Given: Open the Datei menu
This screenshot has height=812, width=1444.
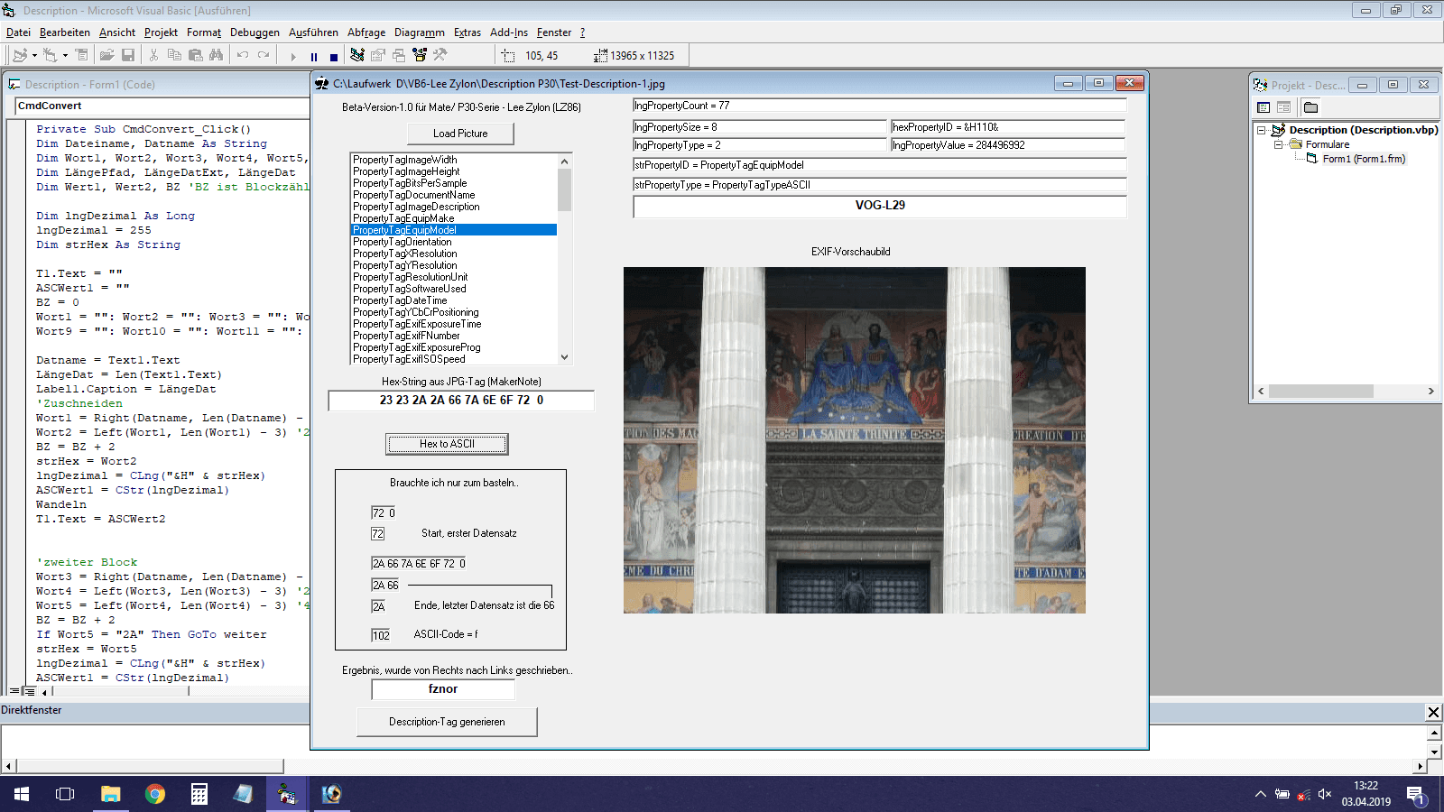Looking at the screenshot, I should [18, 32].
